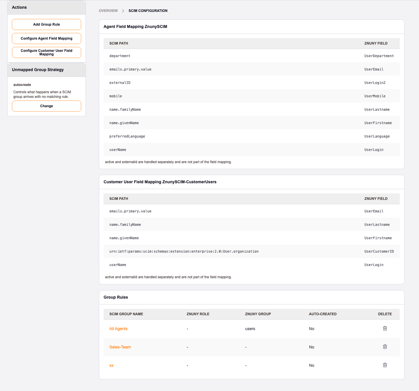Image resolution: width=419 pixels, height=391 pixels.
Task: Click SCIM Configuration breadcrumb
Action: click(x=148, y=11)
